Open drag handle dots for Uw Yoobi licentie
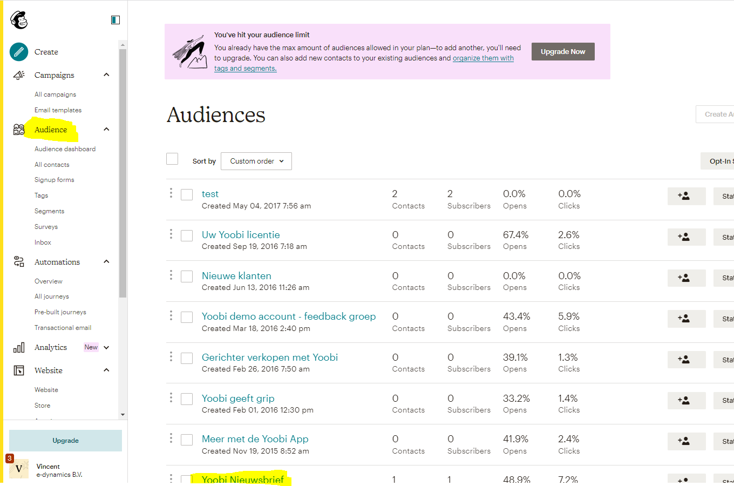734x486 pixels. point(171,234)
